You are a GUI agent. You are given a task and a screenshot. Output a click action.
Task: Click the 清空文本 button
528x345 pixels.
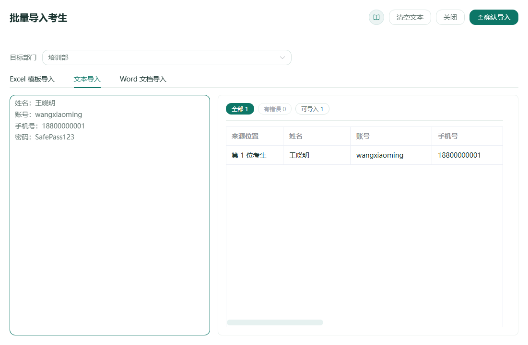click(410, 17)
